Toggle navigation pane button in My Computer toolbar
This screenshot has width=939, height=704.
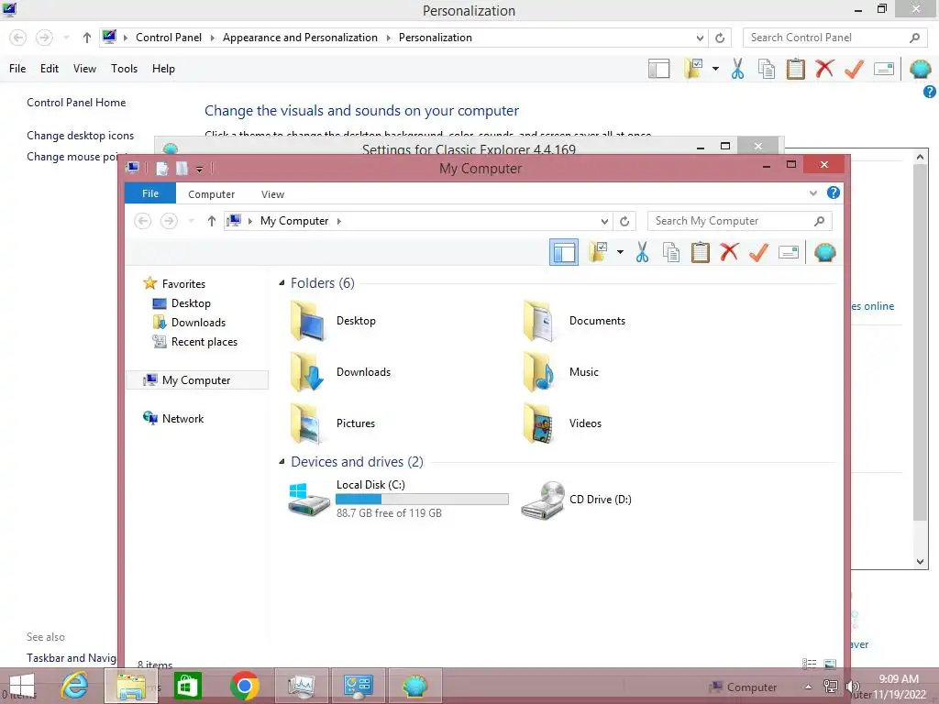[564, 252]
